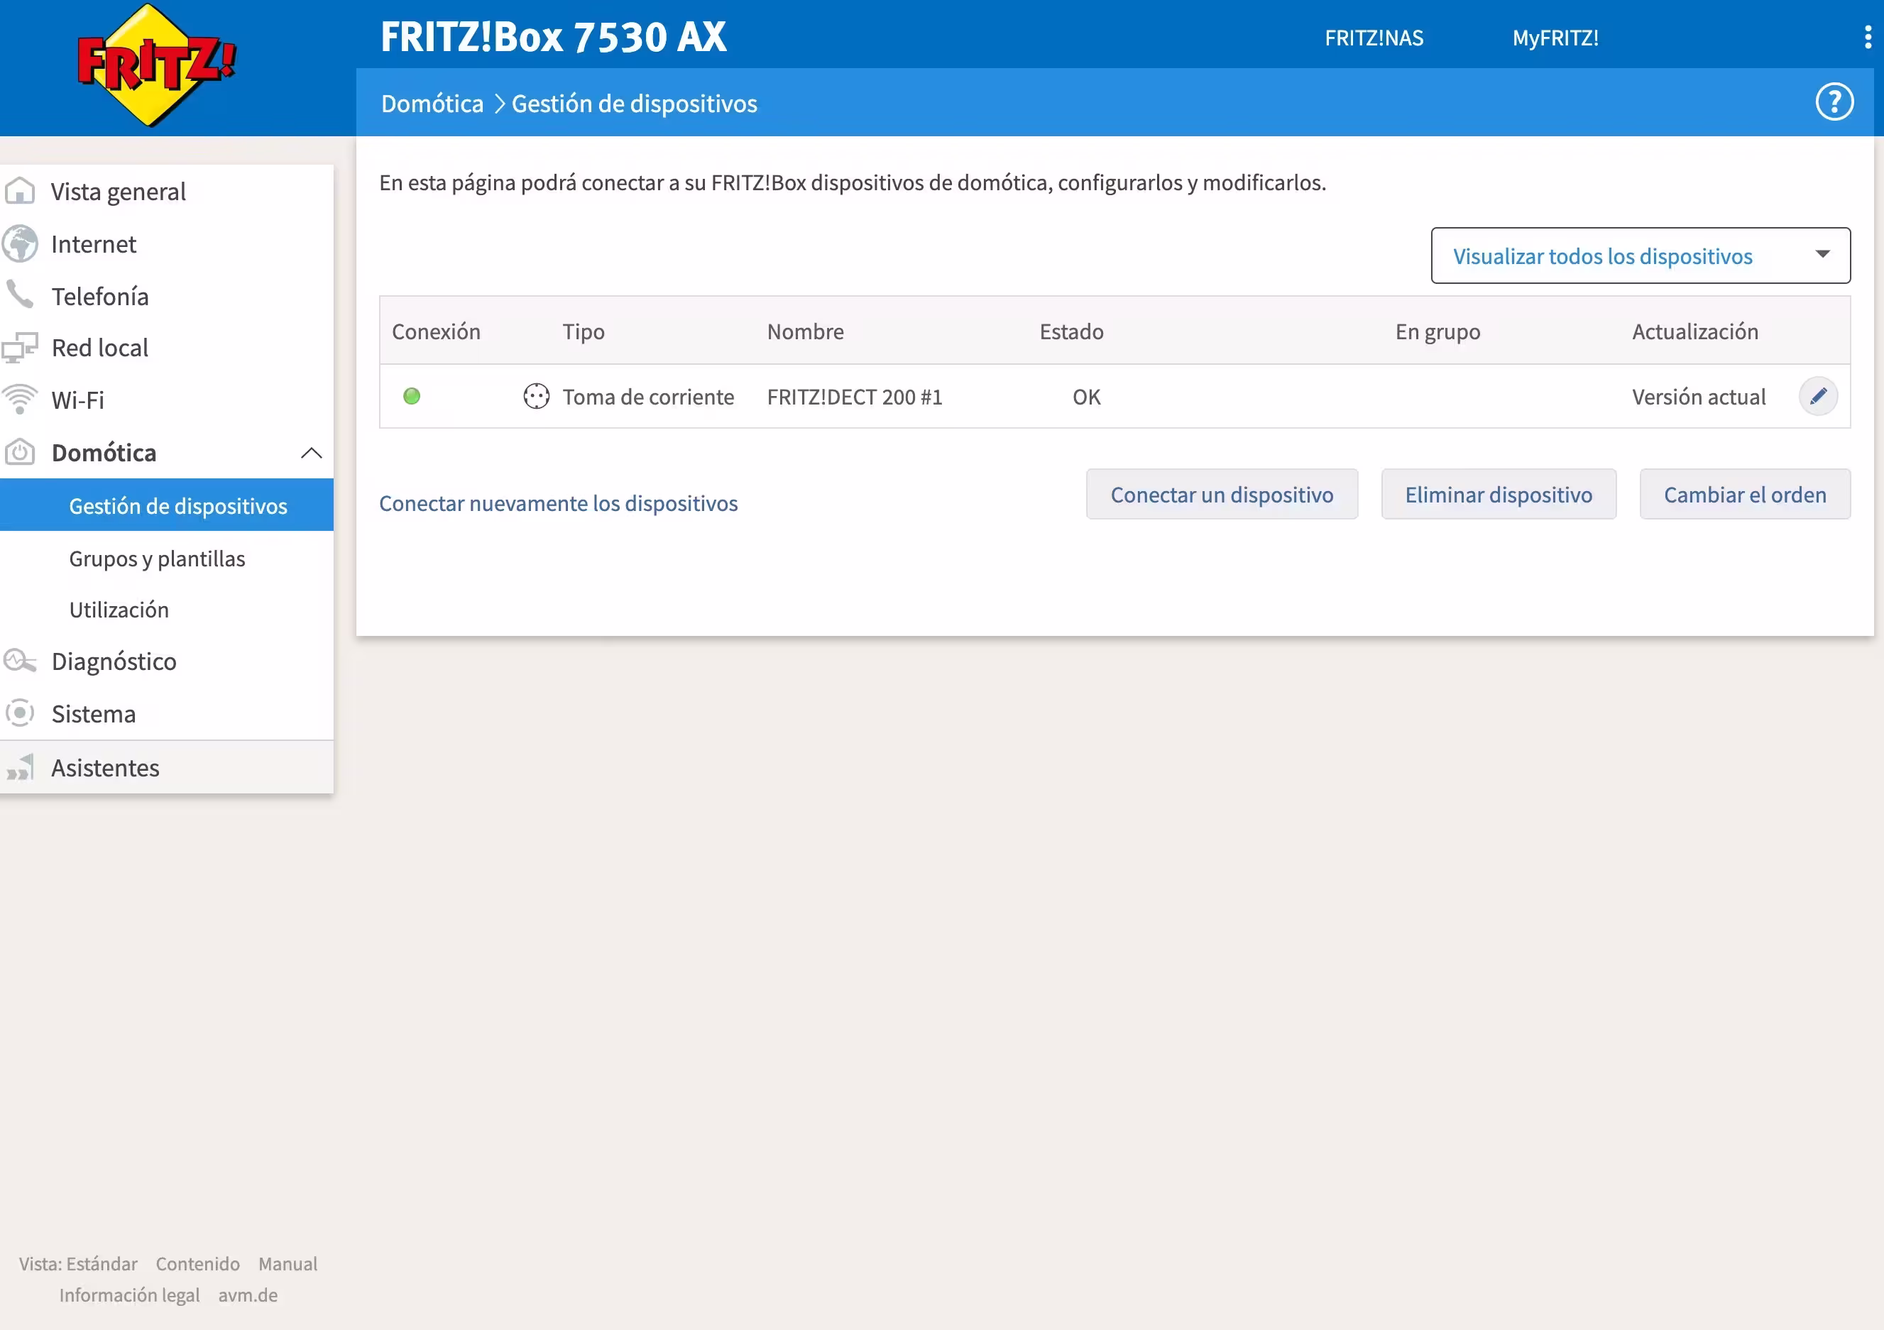Click Domótica in the breadcrumb

(x=432, y=104)
